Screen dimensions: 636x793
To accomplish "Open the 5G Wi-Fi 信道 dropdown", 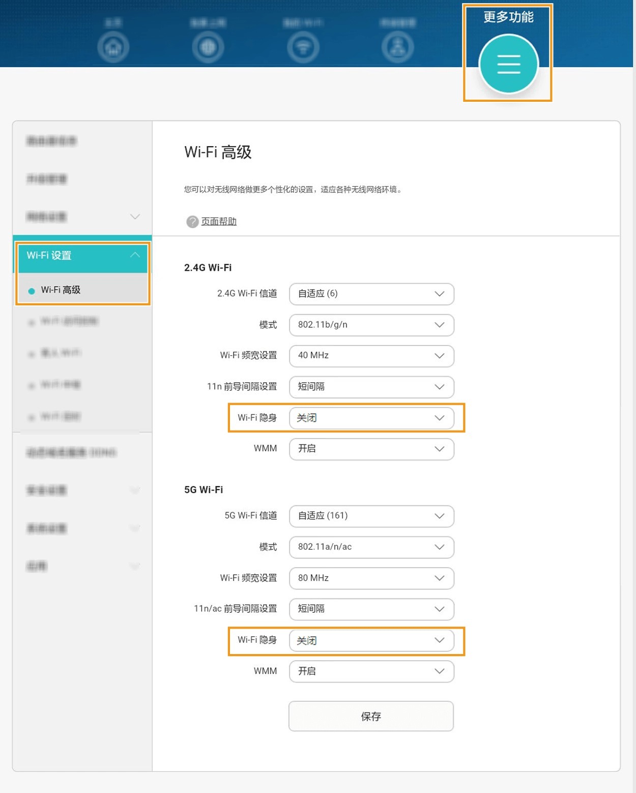I will pos(371,516).
